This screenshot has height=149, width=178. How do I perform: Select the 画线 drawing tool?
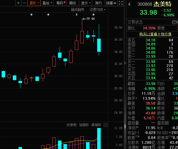click(x=72, y=3)
